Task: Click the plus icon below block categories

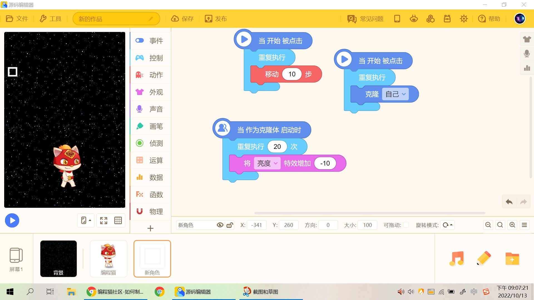Action: [x=150, y=228]
